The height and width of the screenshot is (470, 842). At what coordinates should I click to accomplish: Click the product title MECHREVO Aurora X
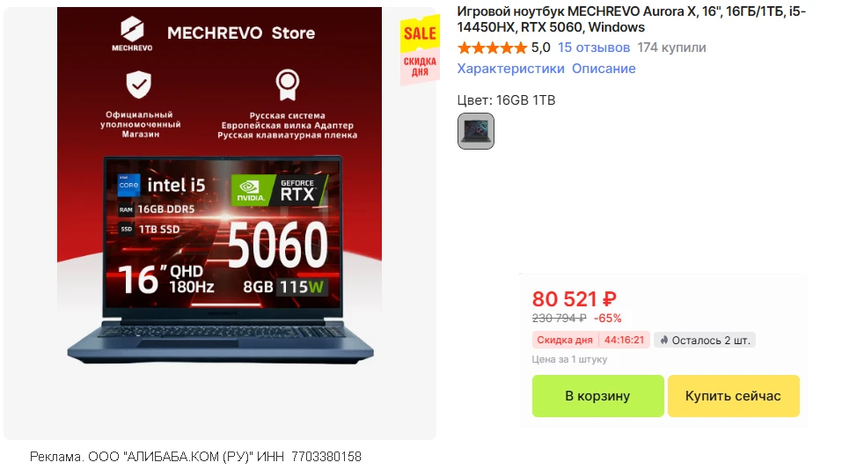(x=632, y=19)
